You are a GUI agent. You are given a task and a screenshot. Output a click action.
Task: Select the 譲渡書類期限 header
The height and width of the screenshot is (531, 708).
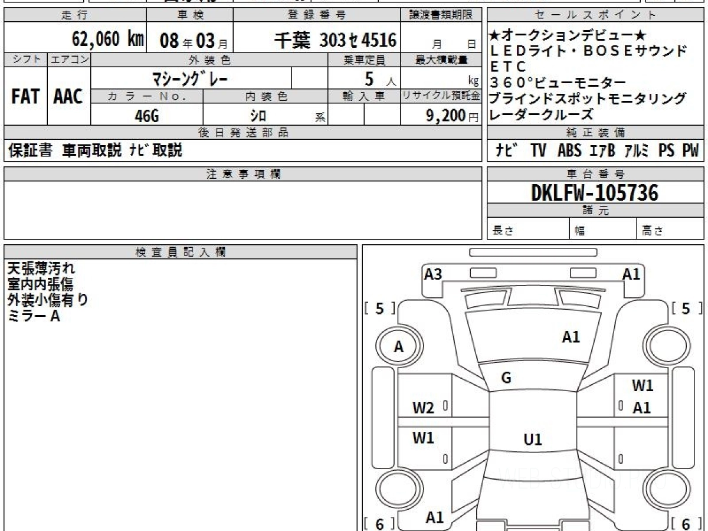441,15
